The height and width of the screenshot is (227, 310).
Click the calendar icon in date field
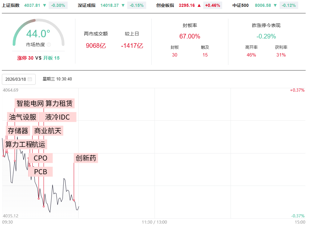[30, 79]
